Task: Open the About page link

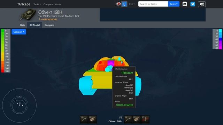Action: pos(58,4)
